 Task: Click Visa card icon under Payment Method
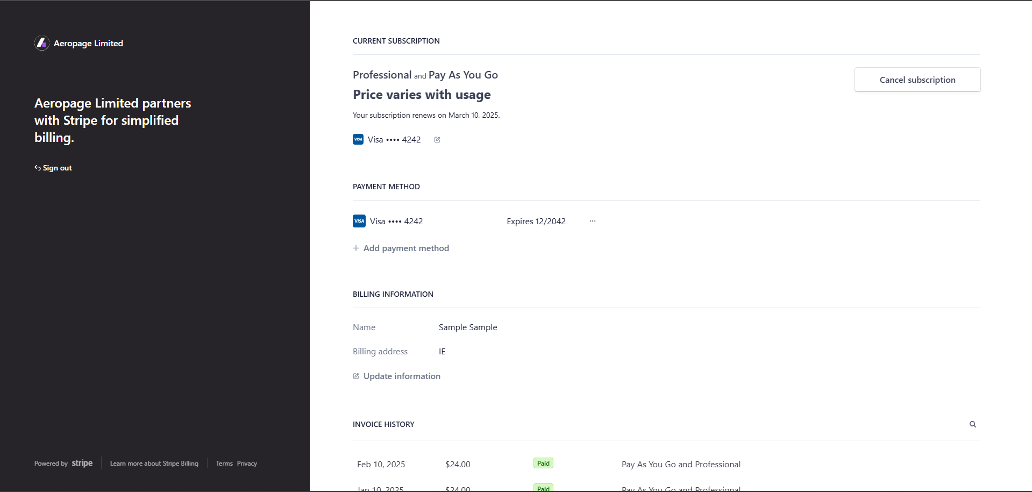click(359, 221)
